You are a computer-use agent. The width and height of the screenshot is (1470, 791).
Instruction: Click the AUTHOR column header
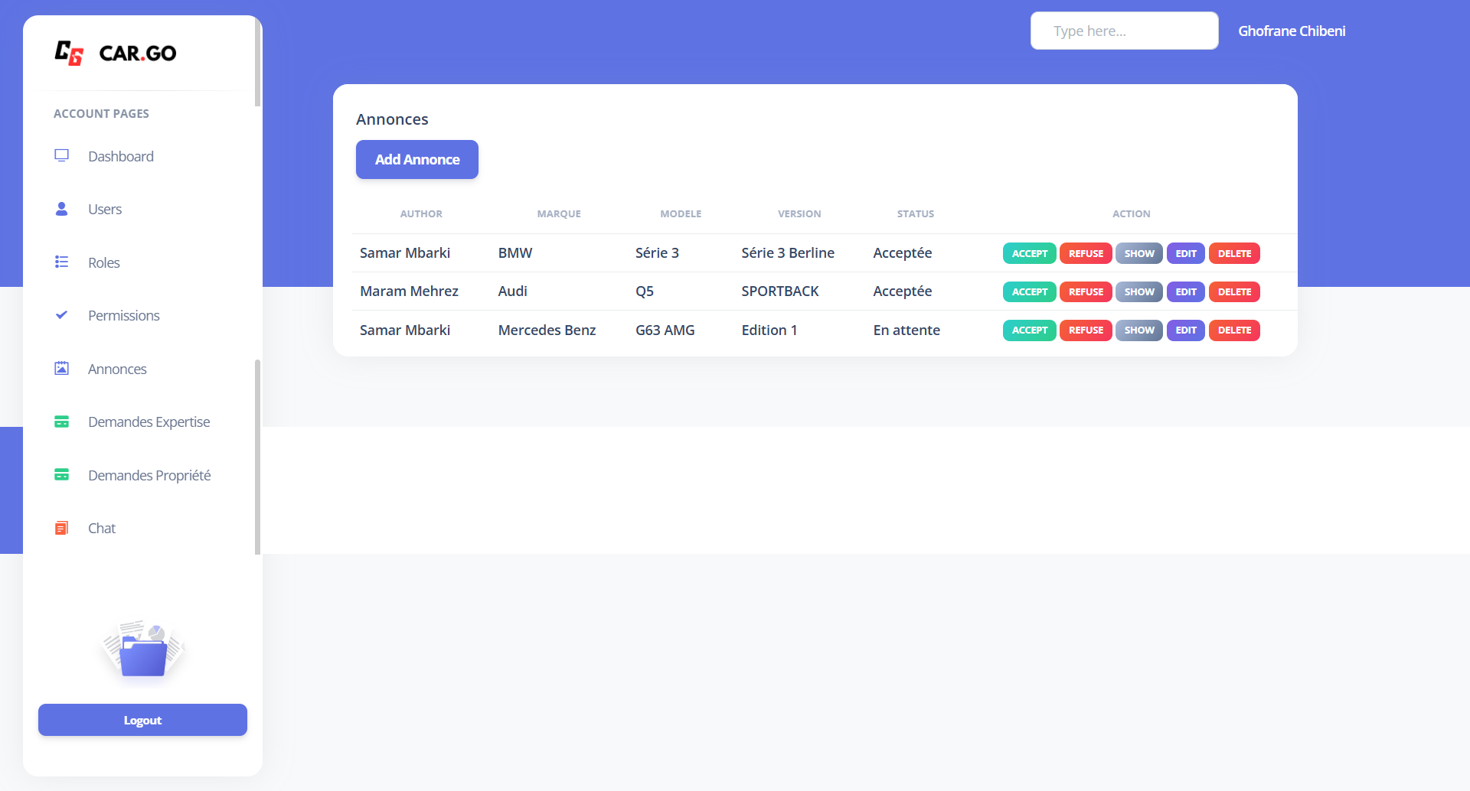point(421,213)
